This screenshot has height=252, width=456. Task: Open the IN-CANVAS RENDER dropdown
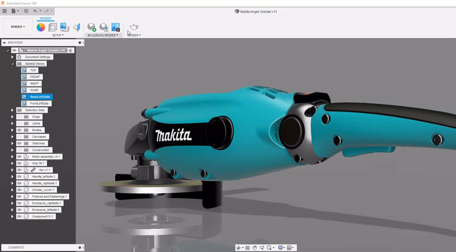point(103,35)
